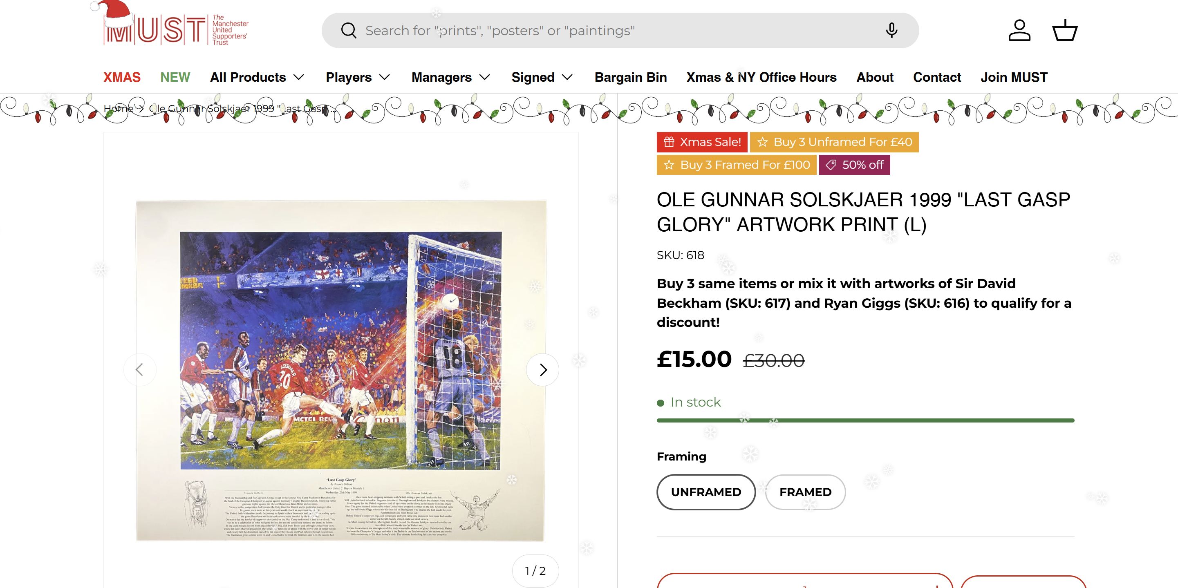Click the MUST logo with Santa hat
The width and height of the screenshot is (1178, 588).
(x=174, y=27)
